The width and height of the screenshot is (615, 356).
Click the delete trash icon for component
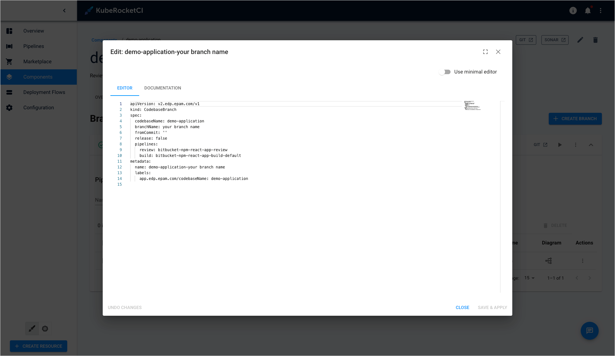point(595,40)
